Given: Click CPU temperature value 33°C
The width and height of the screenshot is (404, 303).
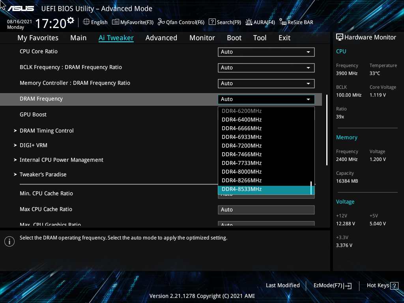Looking at the screenshot, I should (375, 73).
